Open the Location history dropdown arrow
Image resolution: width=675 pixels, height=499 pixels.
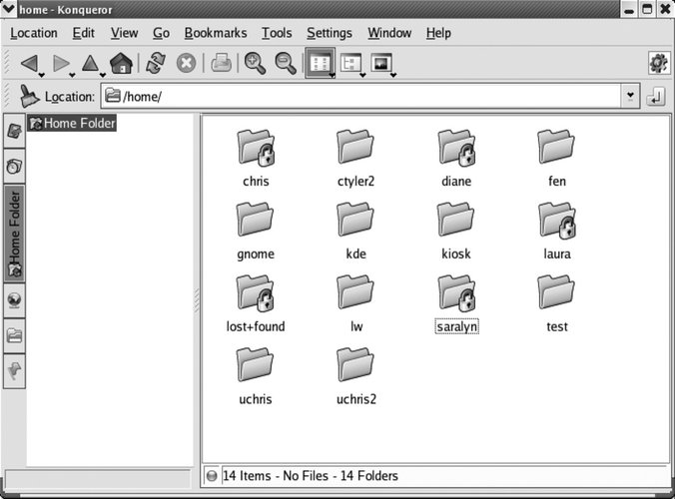coord(629,97)
